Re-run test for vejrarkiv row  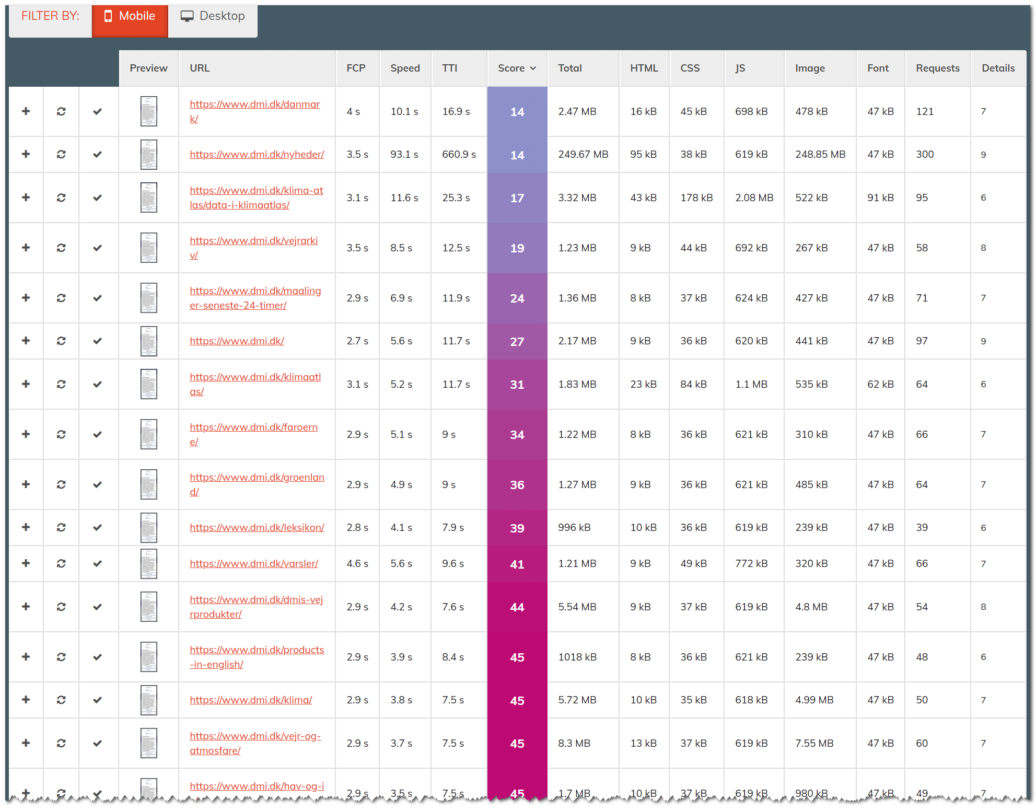(61, 248)
